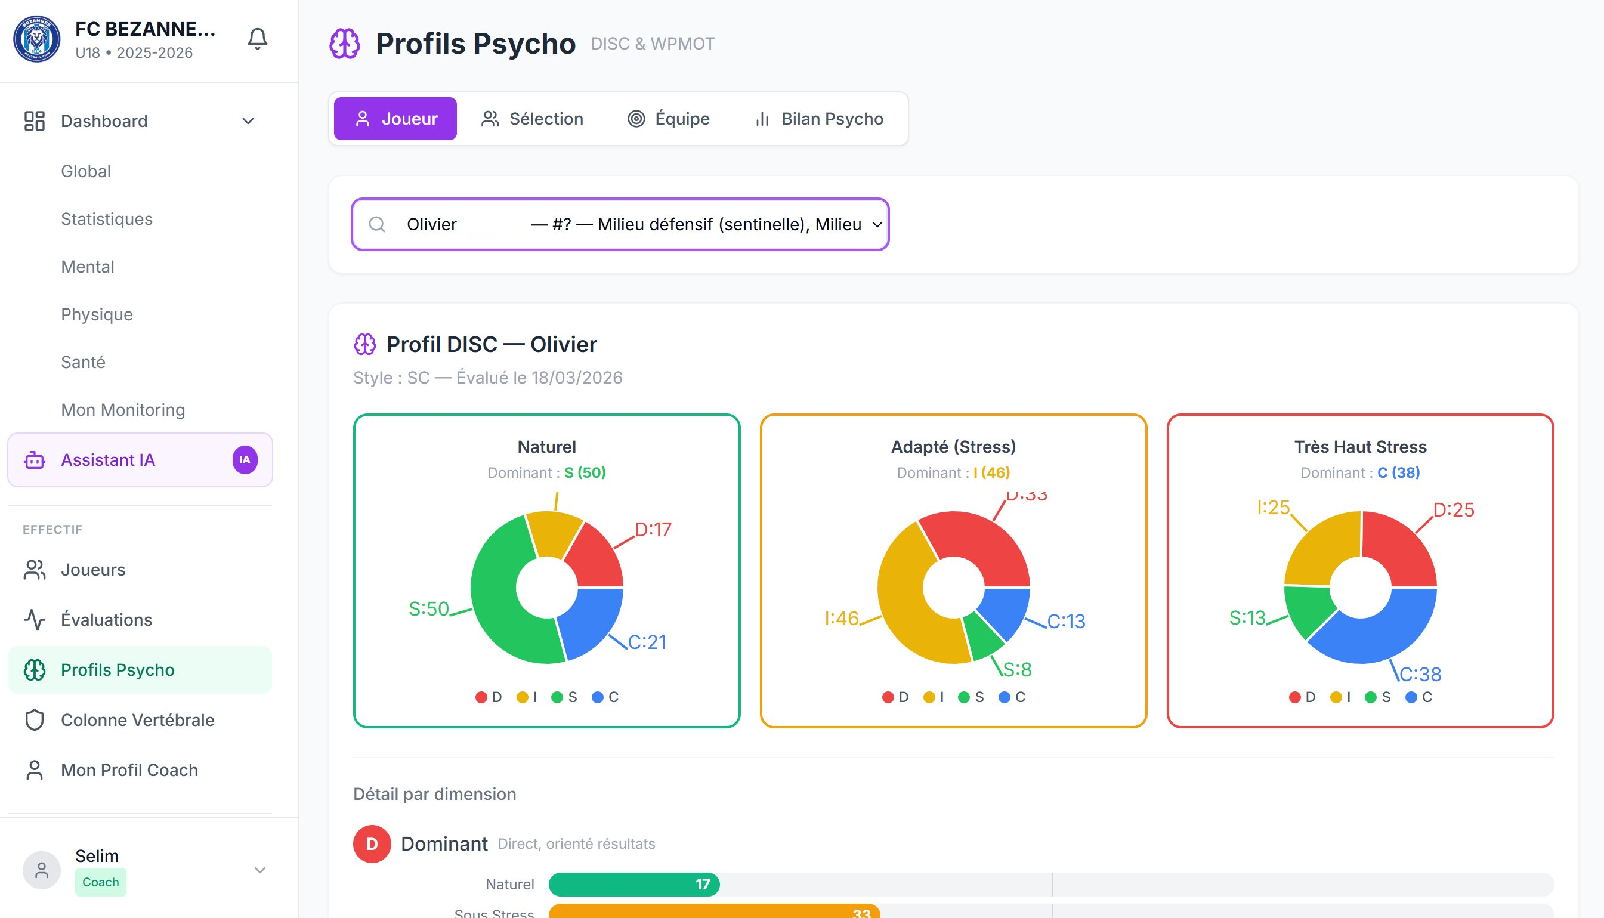Screen dimensions: 1604x918
Task: Collapse the Dashboard menu chevron
Action: 248,121
